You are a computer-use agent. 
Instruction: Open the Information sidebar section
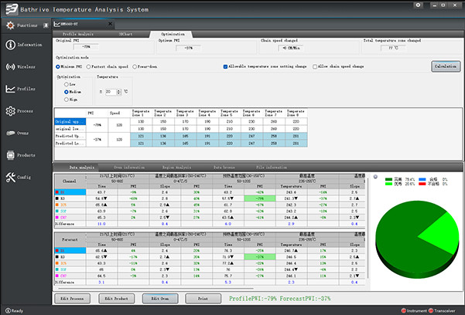tap(24, 45)
